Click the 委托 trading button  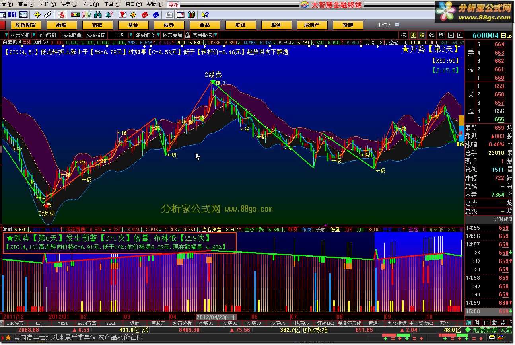(x=173, y=5)
